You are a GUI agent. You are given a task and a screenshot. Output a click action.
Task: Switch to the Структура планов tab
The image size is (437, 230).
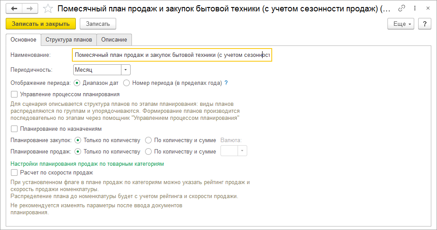[x=69, y=39]
